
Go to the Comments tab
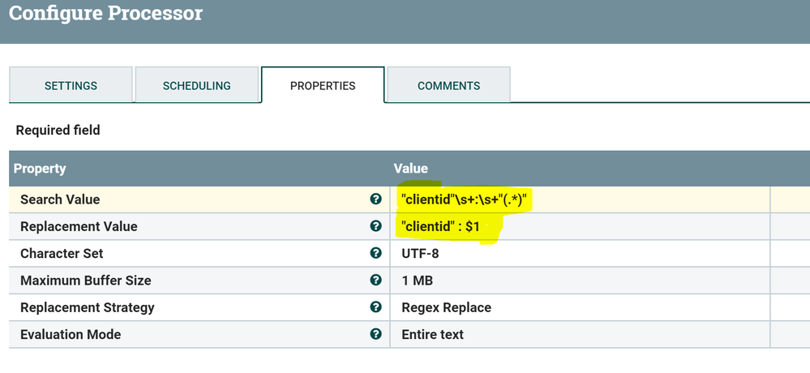tap(448, 85)
